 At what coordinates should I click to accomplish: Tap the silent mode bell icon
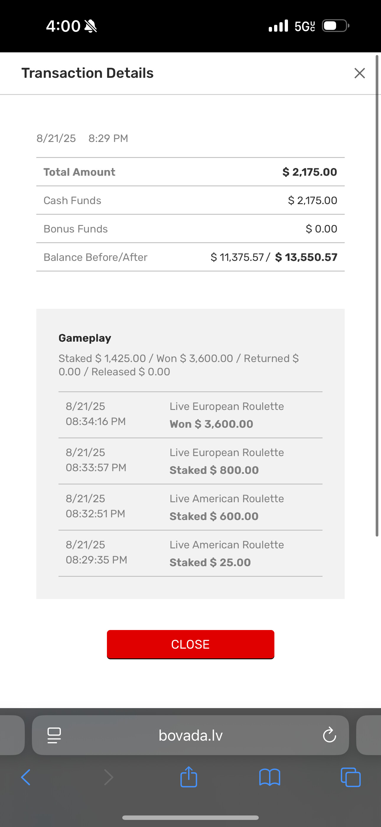pyautogui.click(x=90, y=26)
